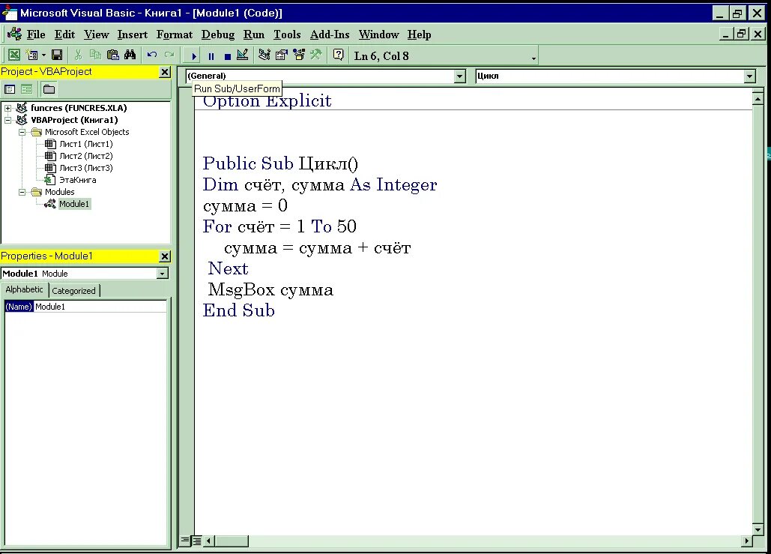Open the Object Browser toolbar icon
Image resolution: width=771 pixels, height=554 pixels.
(299, 55)
